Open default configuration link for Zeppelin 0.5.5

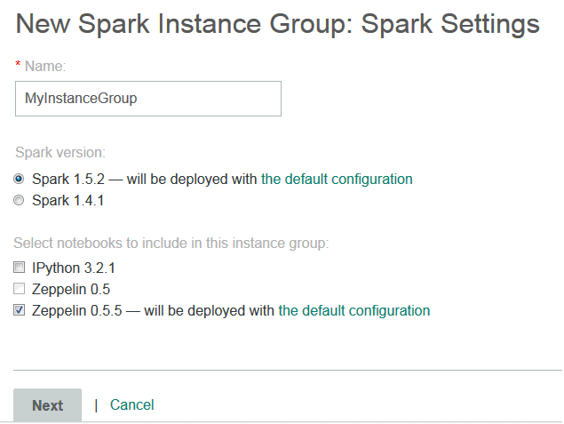(354, 310)
